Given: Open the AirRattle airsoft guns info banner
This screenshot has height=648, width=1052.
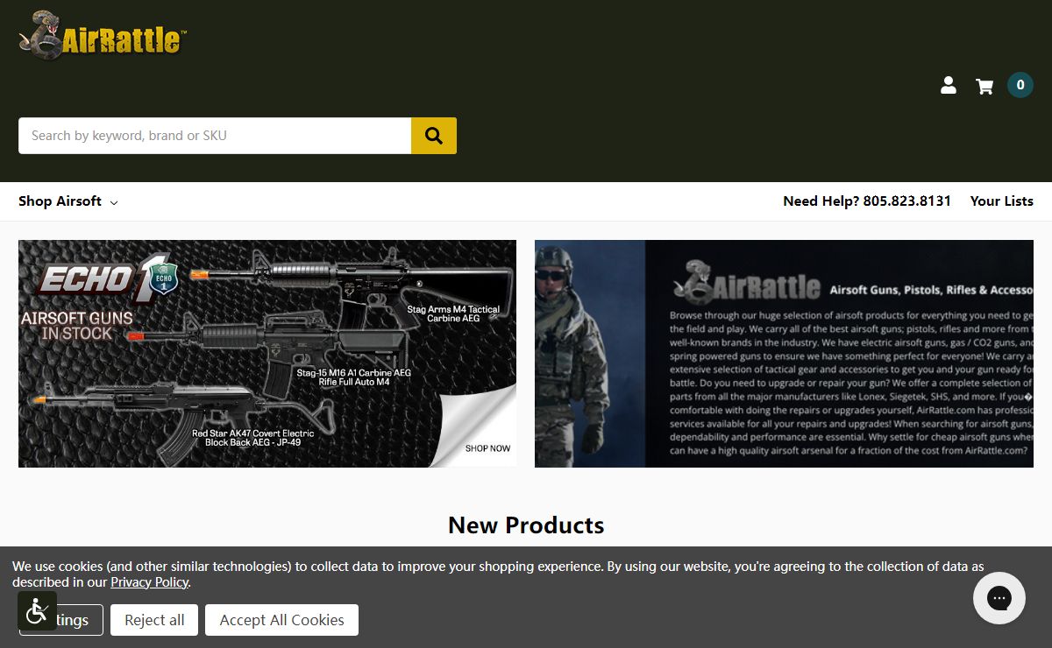Looking at the screenshot, I should pyautogui.click(x=784, y=354).
